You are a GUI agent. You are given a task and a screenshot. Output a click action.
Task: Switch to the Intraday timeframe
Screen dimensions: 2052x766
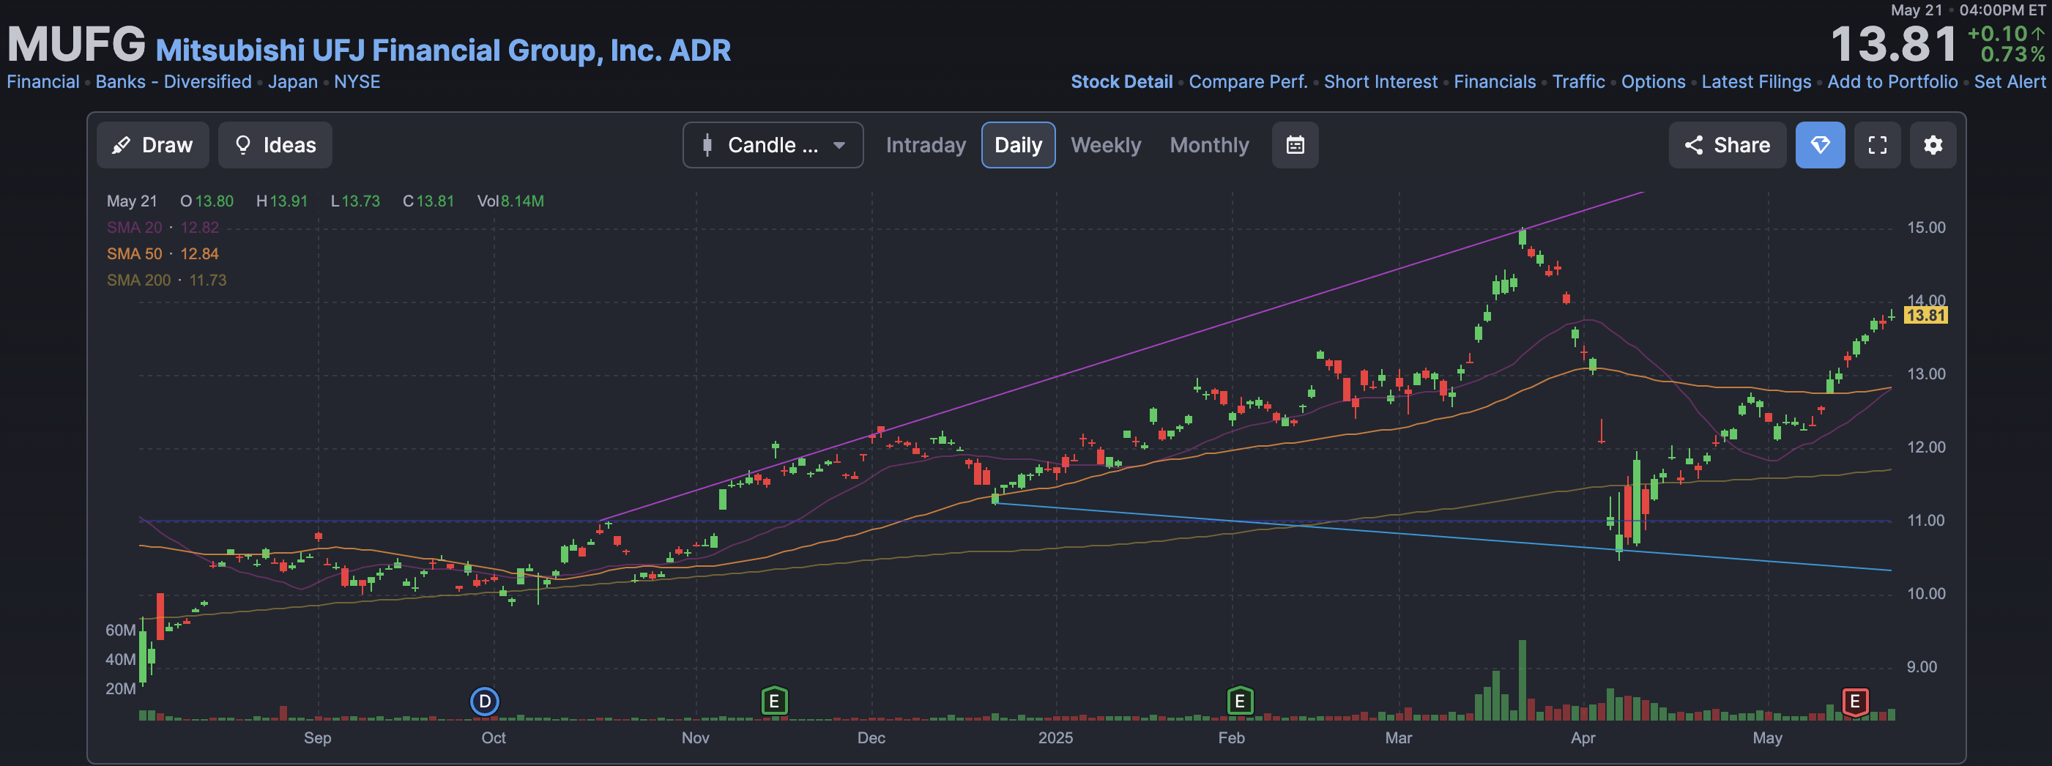pos(926,145)
